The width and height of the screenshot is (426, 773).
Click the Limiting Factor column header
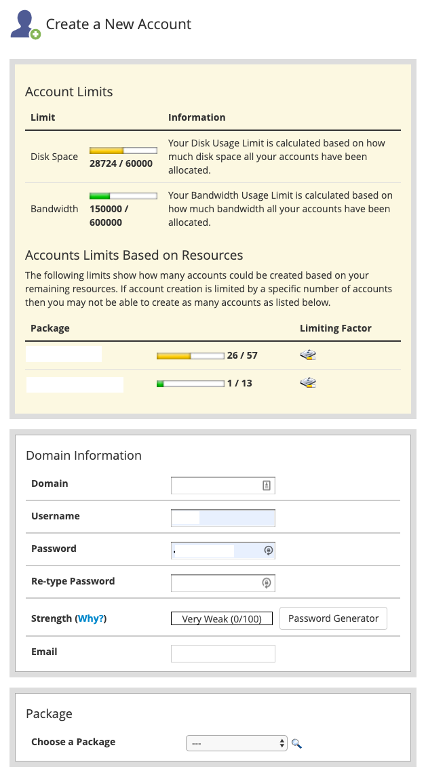[x=336, y=328]
